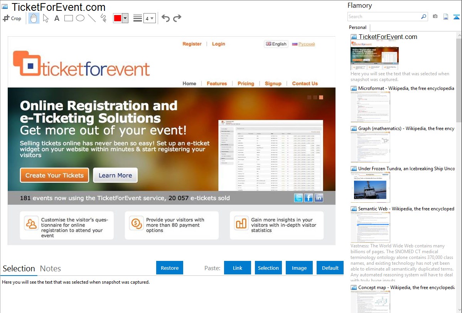Click the line thickness icon
The width and height of the screenshot is (462, 313).
point(138,18)
